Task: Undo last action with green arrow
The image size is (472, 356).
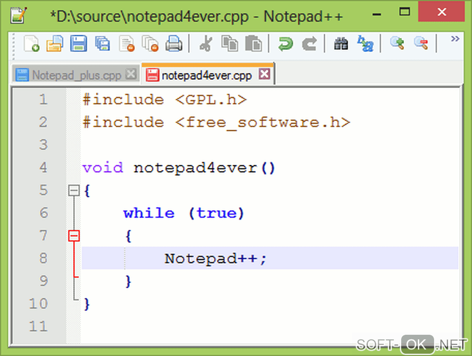Action: (x=285, y=44)
